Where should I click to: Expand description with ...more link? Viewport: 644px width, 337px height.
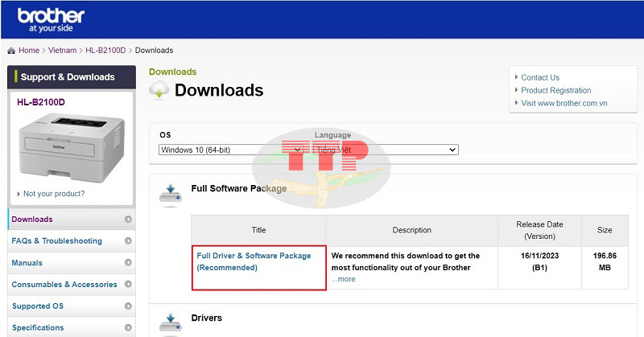click(344, 279)
